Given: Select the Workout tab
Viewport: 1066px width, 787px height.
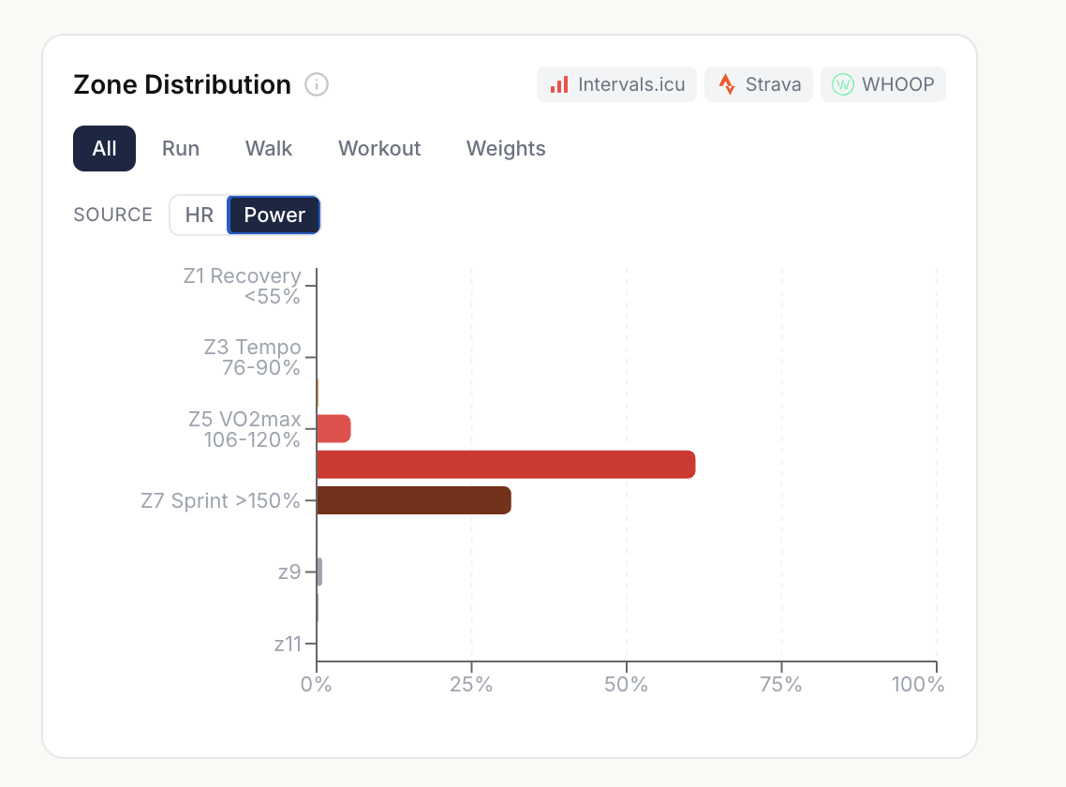Looking at the screenshot, I should [379, 149].
